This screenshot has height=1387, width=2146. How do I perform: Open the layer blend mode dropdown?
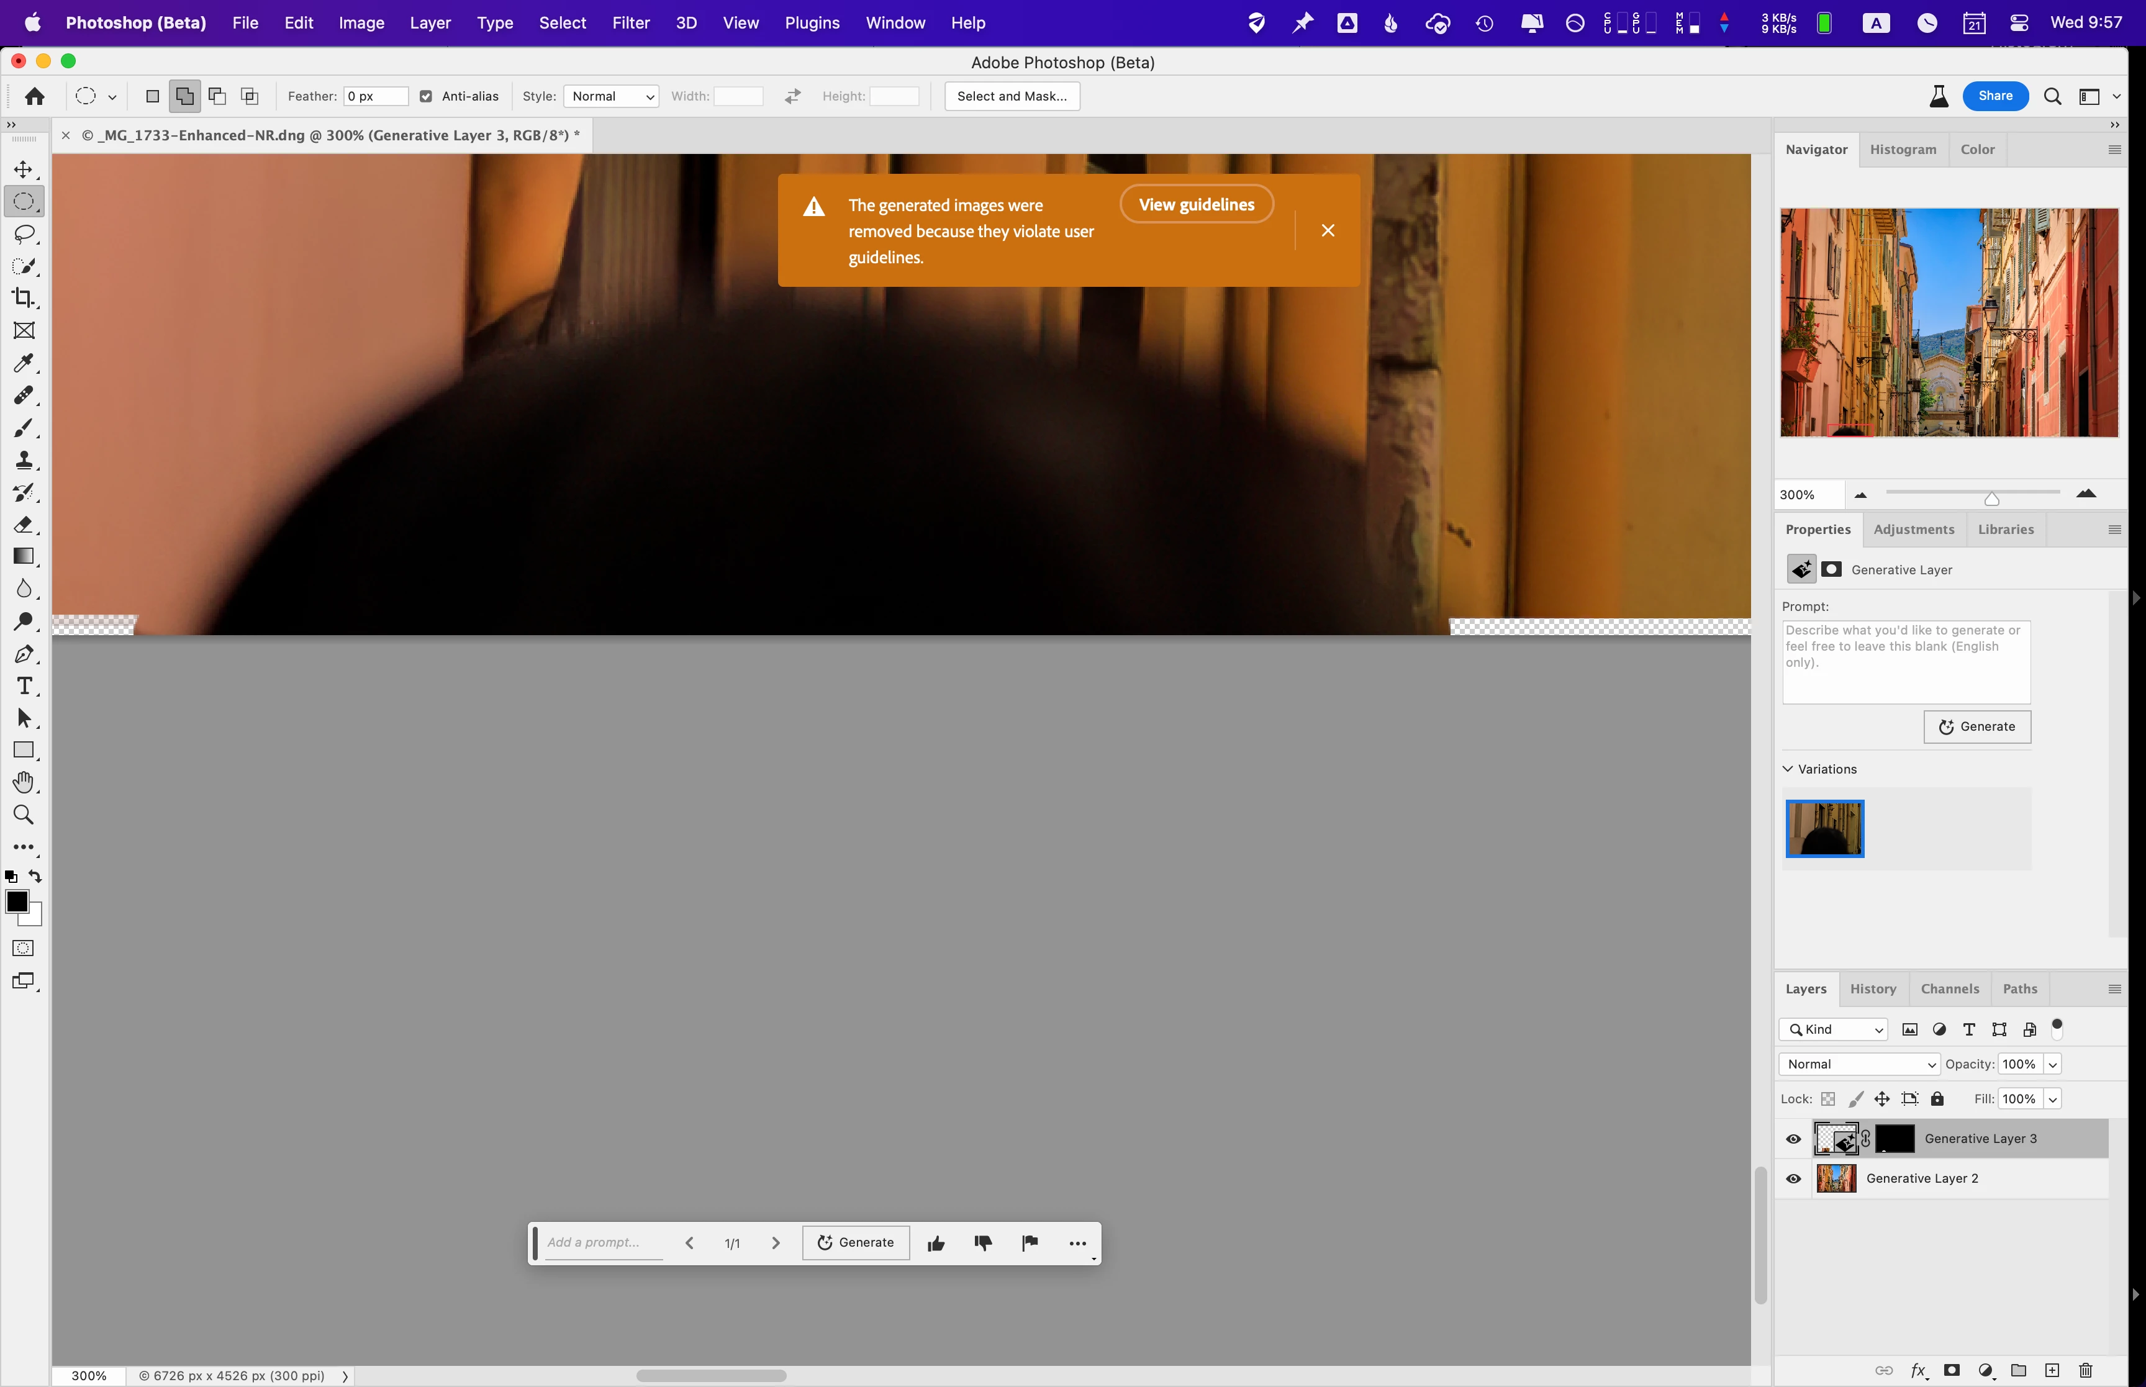(1859, 1065)
